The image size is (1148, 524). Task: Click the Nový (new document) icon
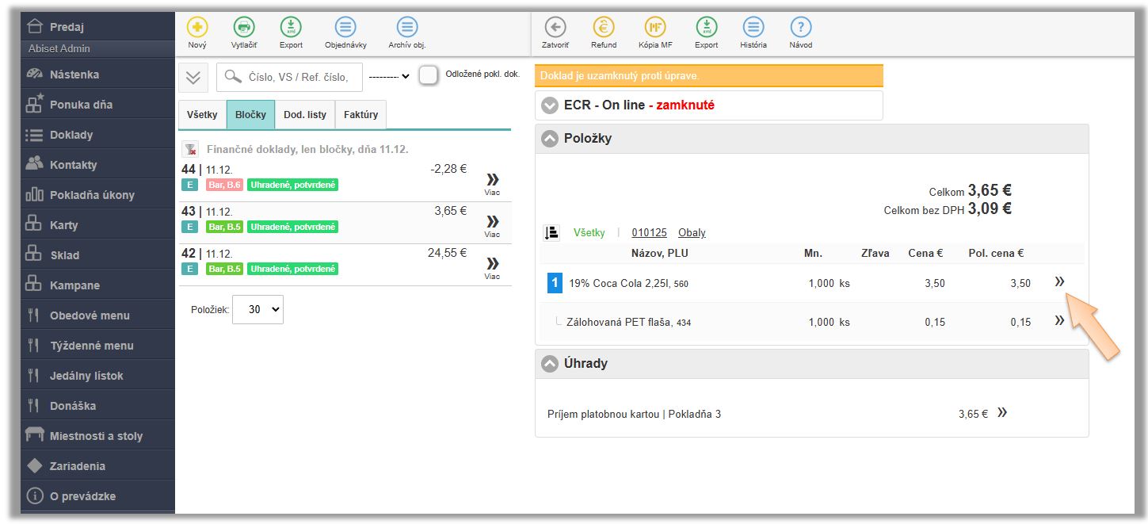point(197,28)
